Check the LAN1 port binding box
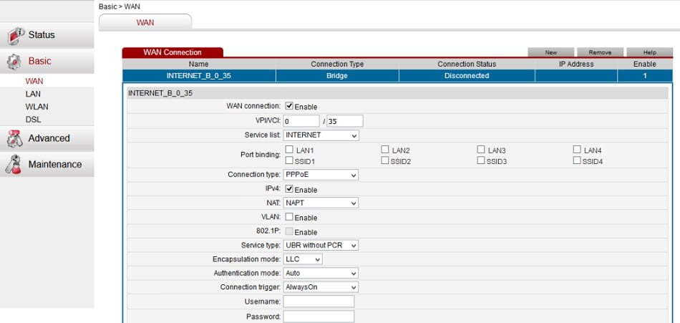The image size is (680, 323). [x=289, y=150]
